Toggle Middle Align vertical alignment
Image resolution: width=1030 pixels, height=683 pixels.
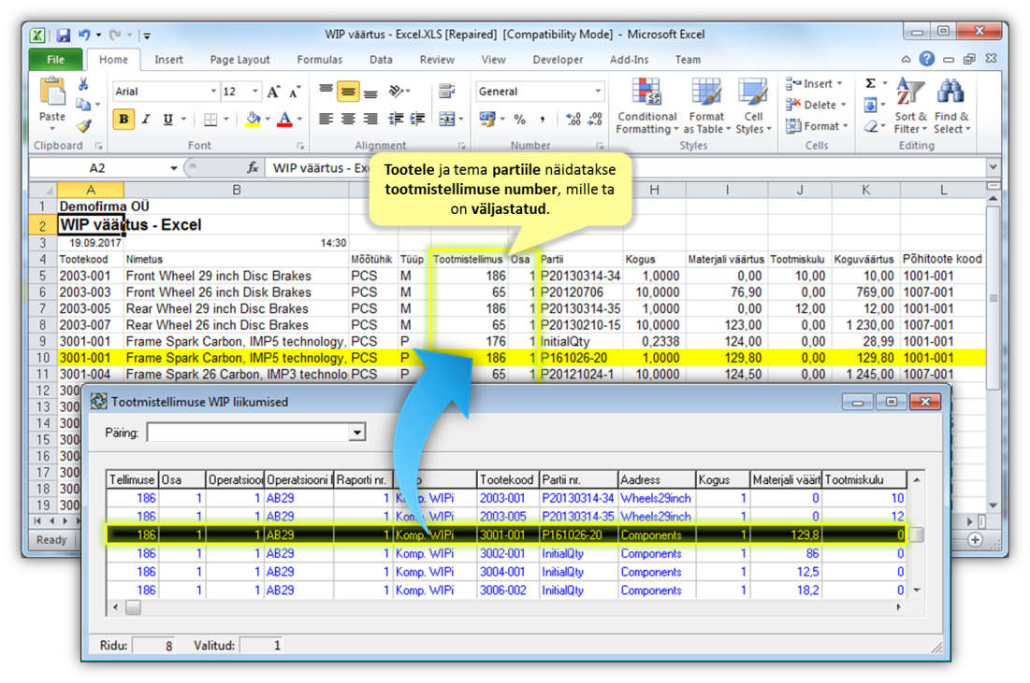click(x=348, y=92)
